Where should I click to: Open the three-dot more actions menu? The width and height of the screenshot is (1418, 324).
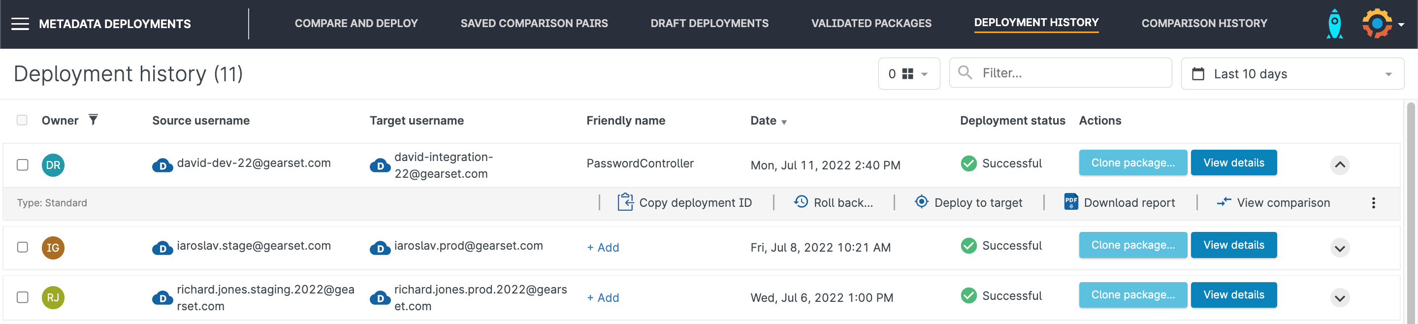pos(1373,203)
